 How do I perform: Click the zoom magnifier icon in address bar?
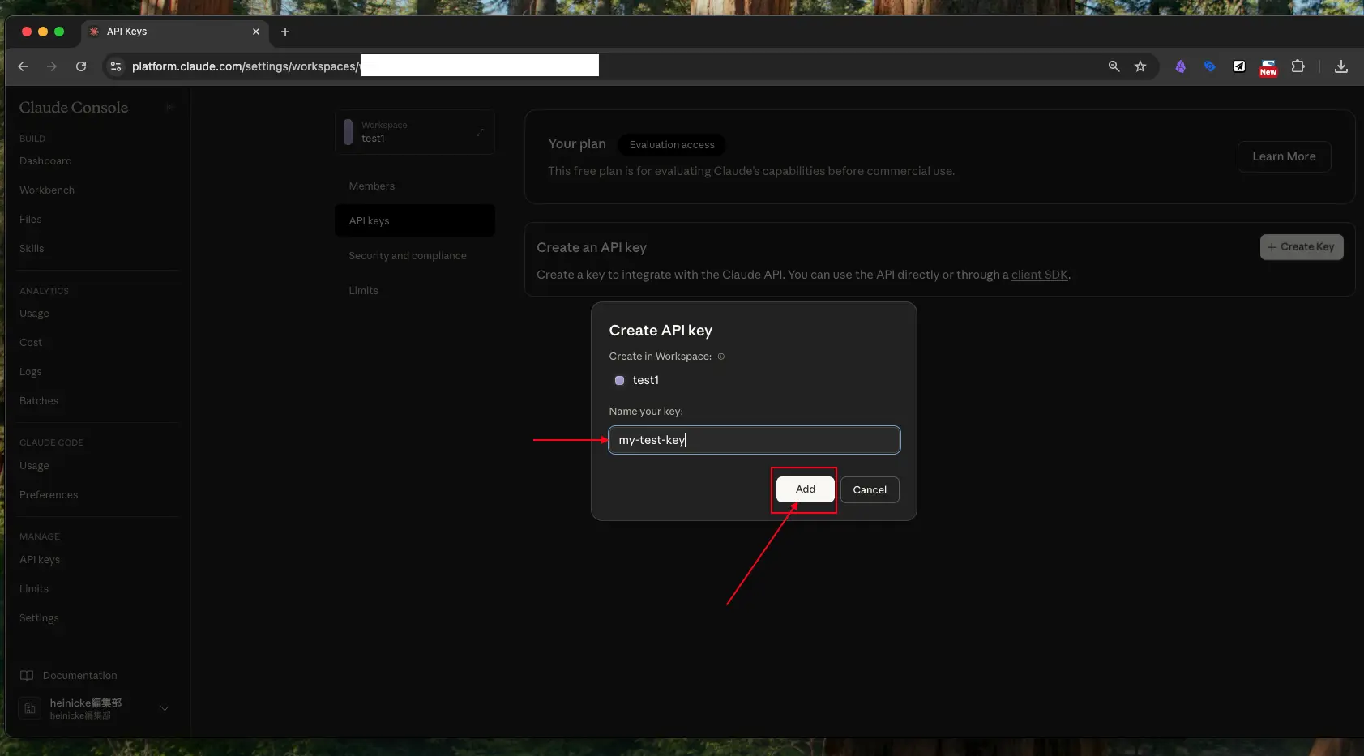click(x=1114, y=66)
